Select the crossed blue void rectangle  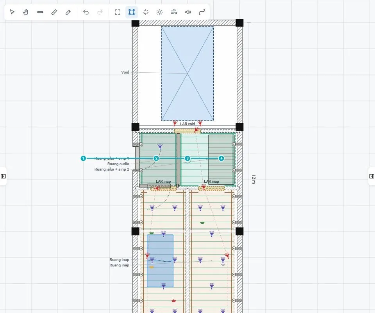coord(187,73)
